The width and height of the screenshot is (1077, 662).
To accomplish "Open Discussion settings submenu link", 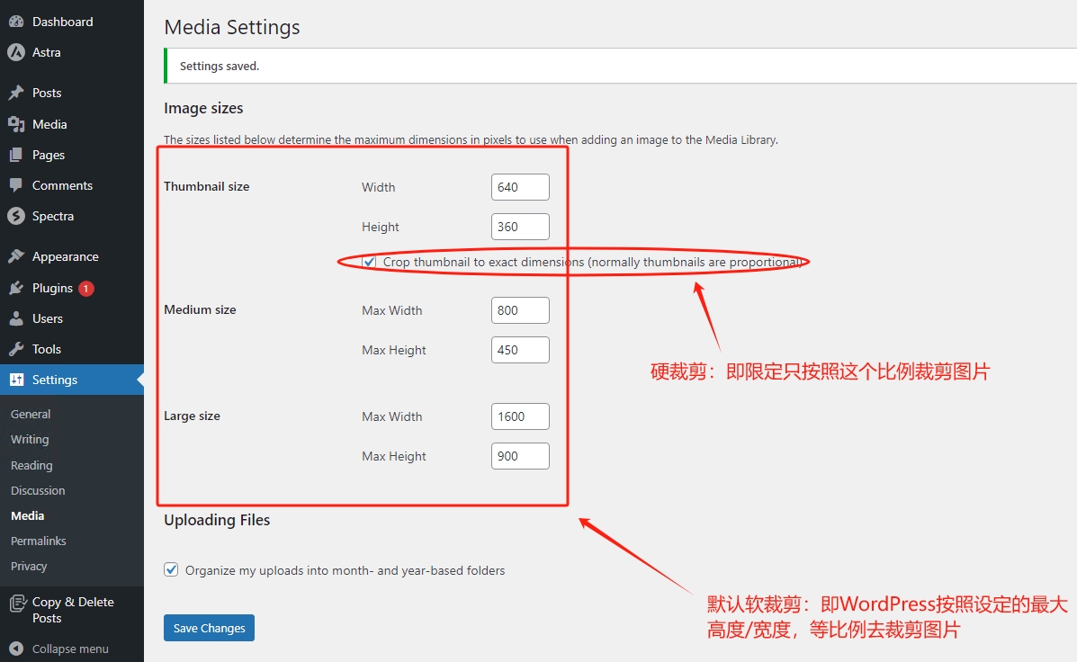I will coord(38,490).
